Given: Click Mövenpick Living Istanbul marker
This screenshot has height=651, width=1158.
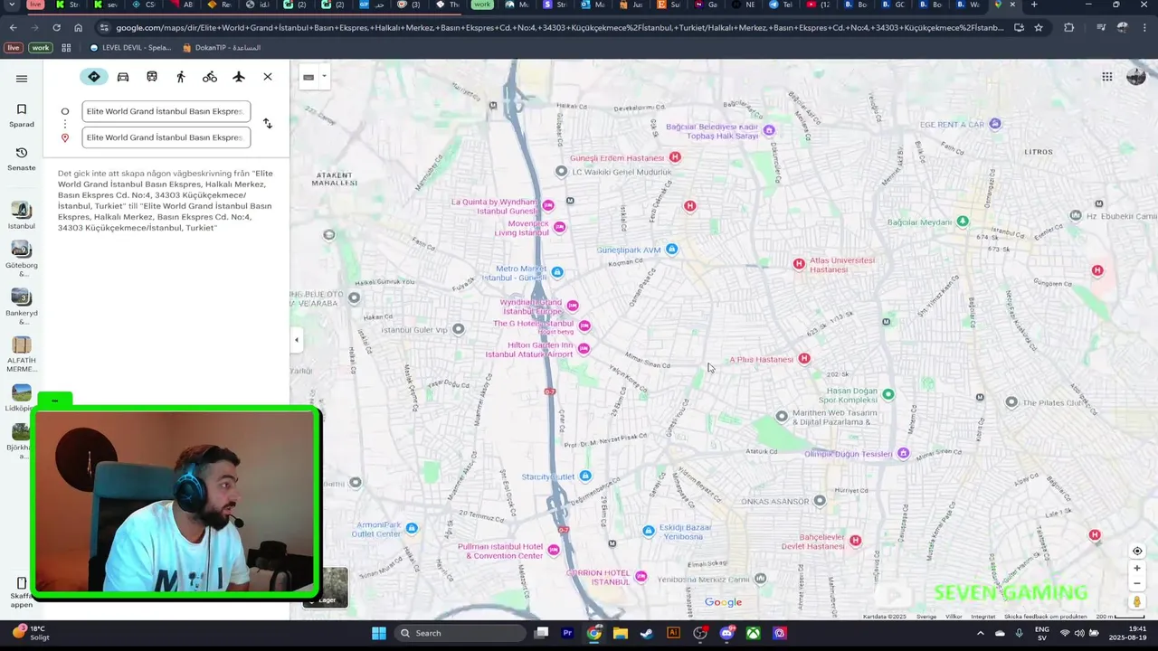Looking at the screenshot, I should 559,227.
